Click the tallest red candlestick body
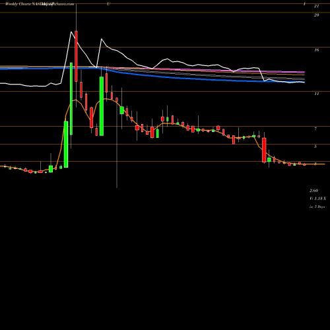The width and height of the screenshot is (330, 330). pyautogui.click(x=76, y=56)
